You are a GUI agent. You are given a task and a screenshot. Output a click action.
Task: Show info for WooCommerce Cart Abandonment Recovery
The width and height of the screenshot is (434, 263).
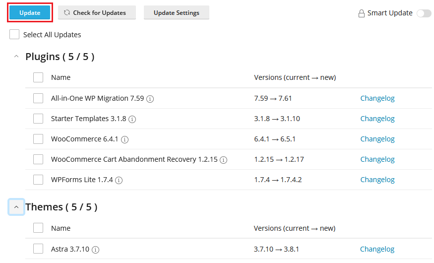click(223, 160)
